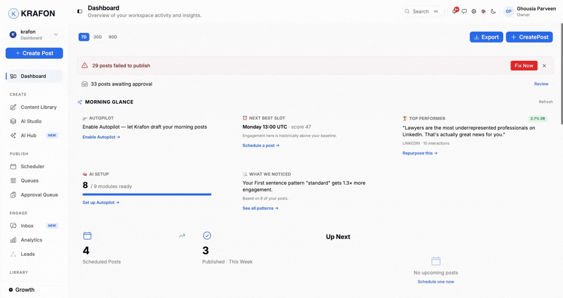Click the Approval Queue clipboard icon
563x298 pixels.
tap(13, 195)
